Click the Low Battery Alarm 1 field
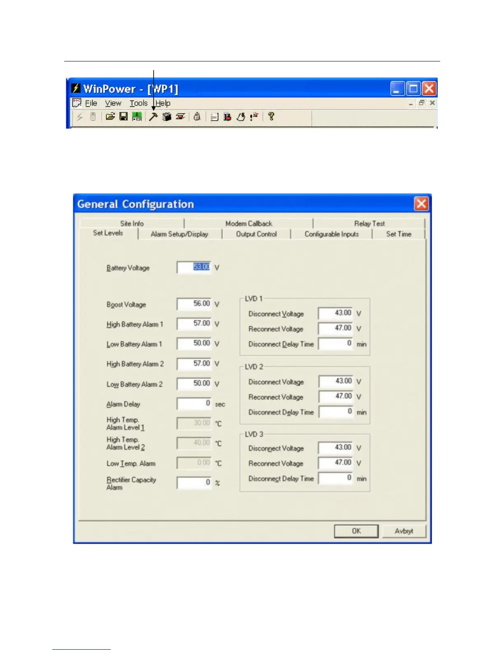The image size is (504, 653). pos(194,343)
